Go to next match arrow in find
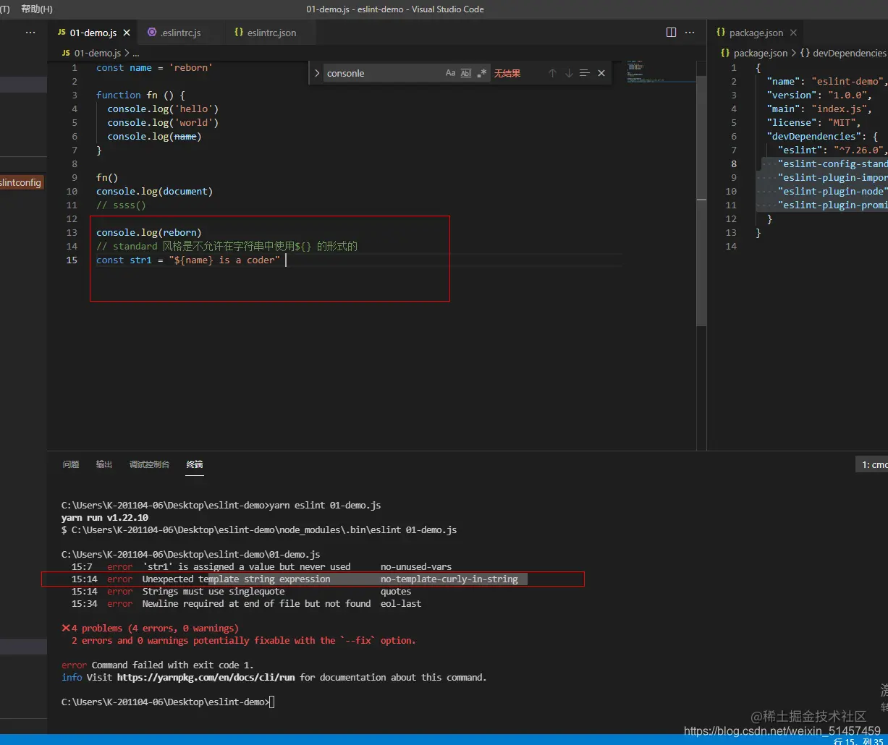This screenshot has height=745, width=888. (569, 73)
